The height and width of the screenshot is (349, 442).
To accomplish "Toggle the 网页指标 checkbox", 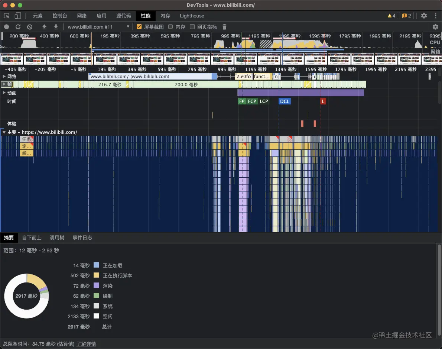I will click(x=192, y=27).
